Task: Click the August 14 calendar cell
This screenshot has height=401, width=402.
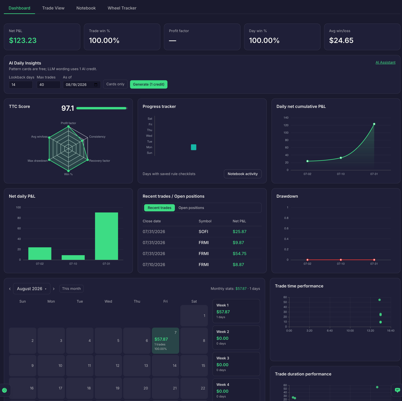Action: (x=165, y=366)
